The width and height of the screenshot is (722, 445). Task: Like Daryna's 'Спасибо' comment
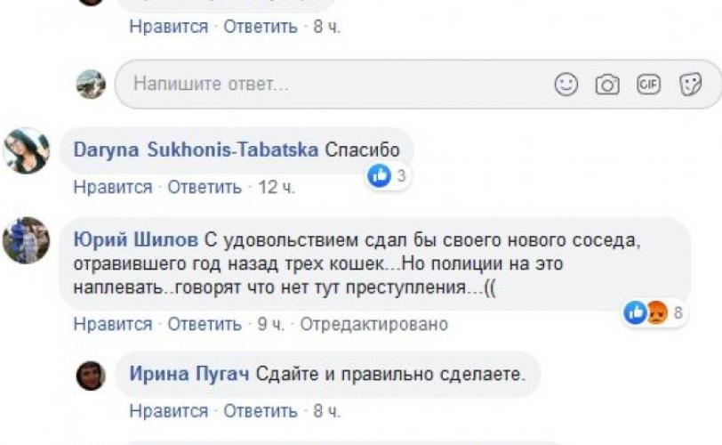[x=113, y=188]
